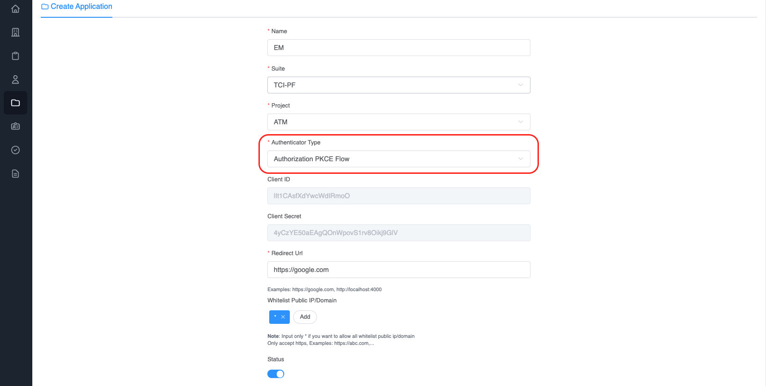Select the user profile sidebar icon
The image size is (766, 386).
click(15, 79)
